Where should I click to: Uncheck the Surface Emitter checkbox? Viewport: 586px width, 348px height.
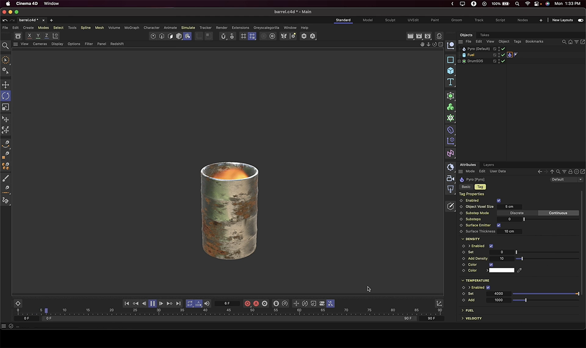point(499,225)
